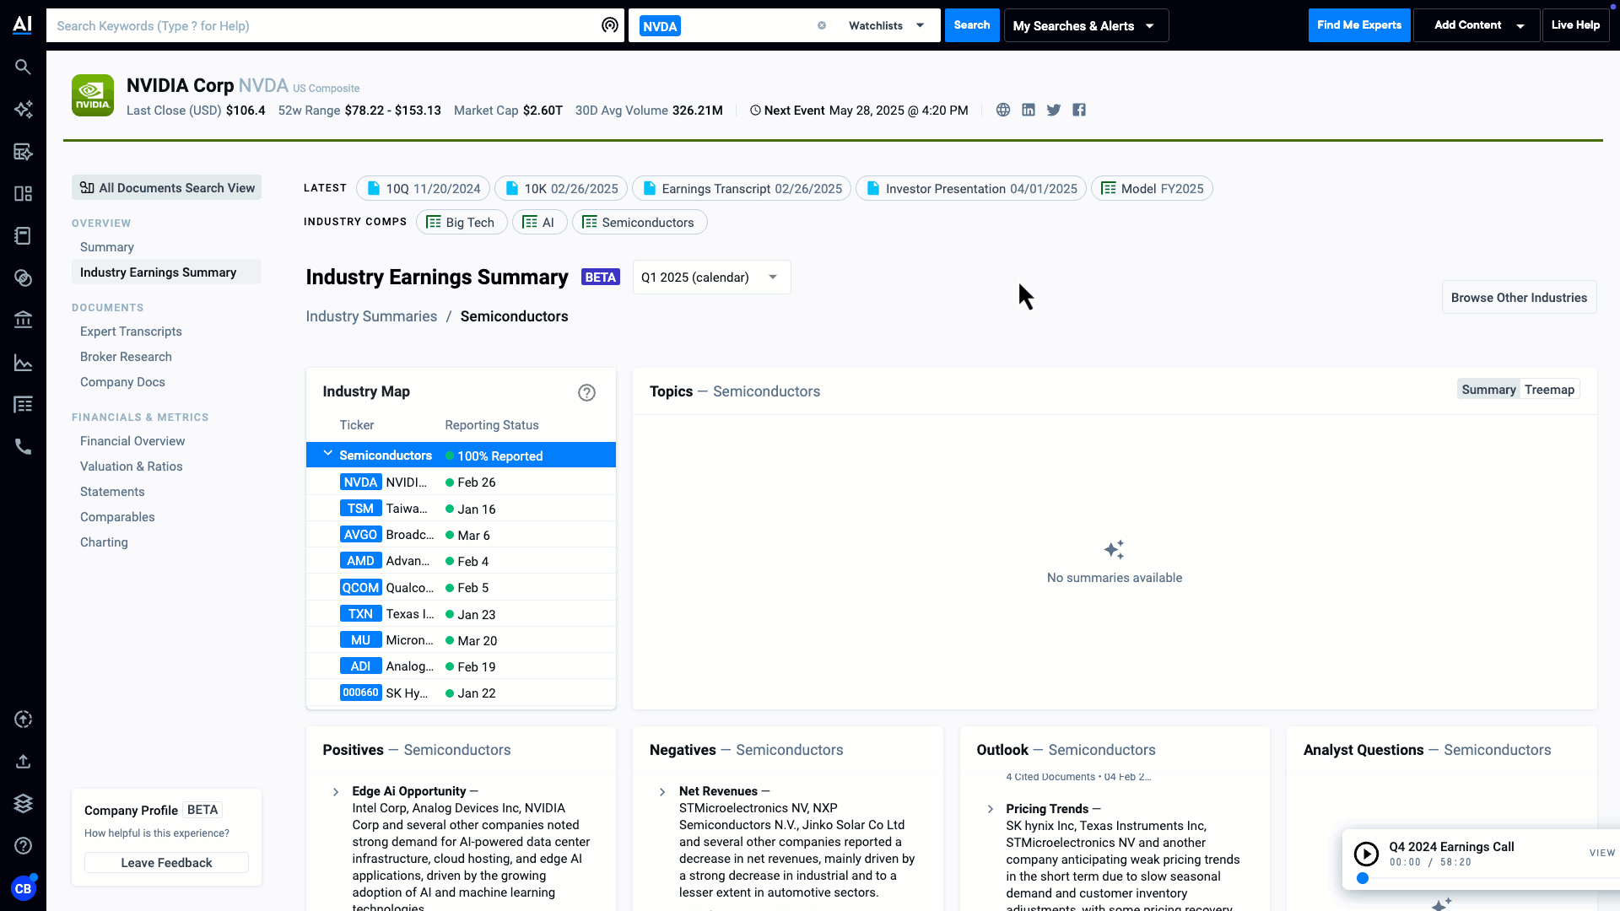Open NVIDIA's website globe icon
The image size is (1620, 911).
(x=1002, y=110)
